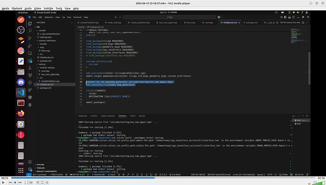Click the VLC stop button
326x185 pixels.
[x=15, y=182]
